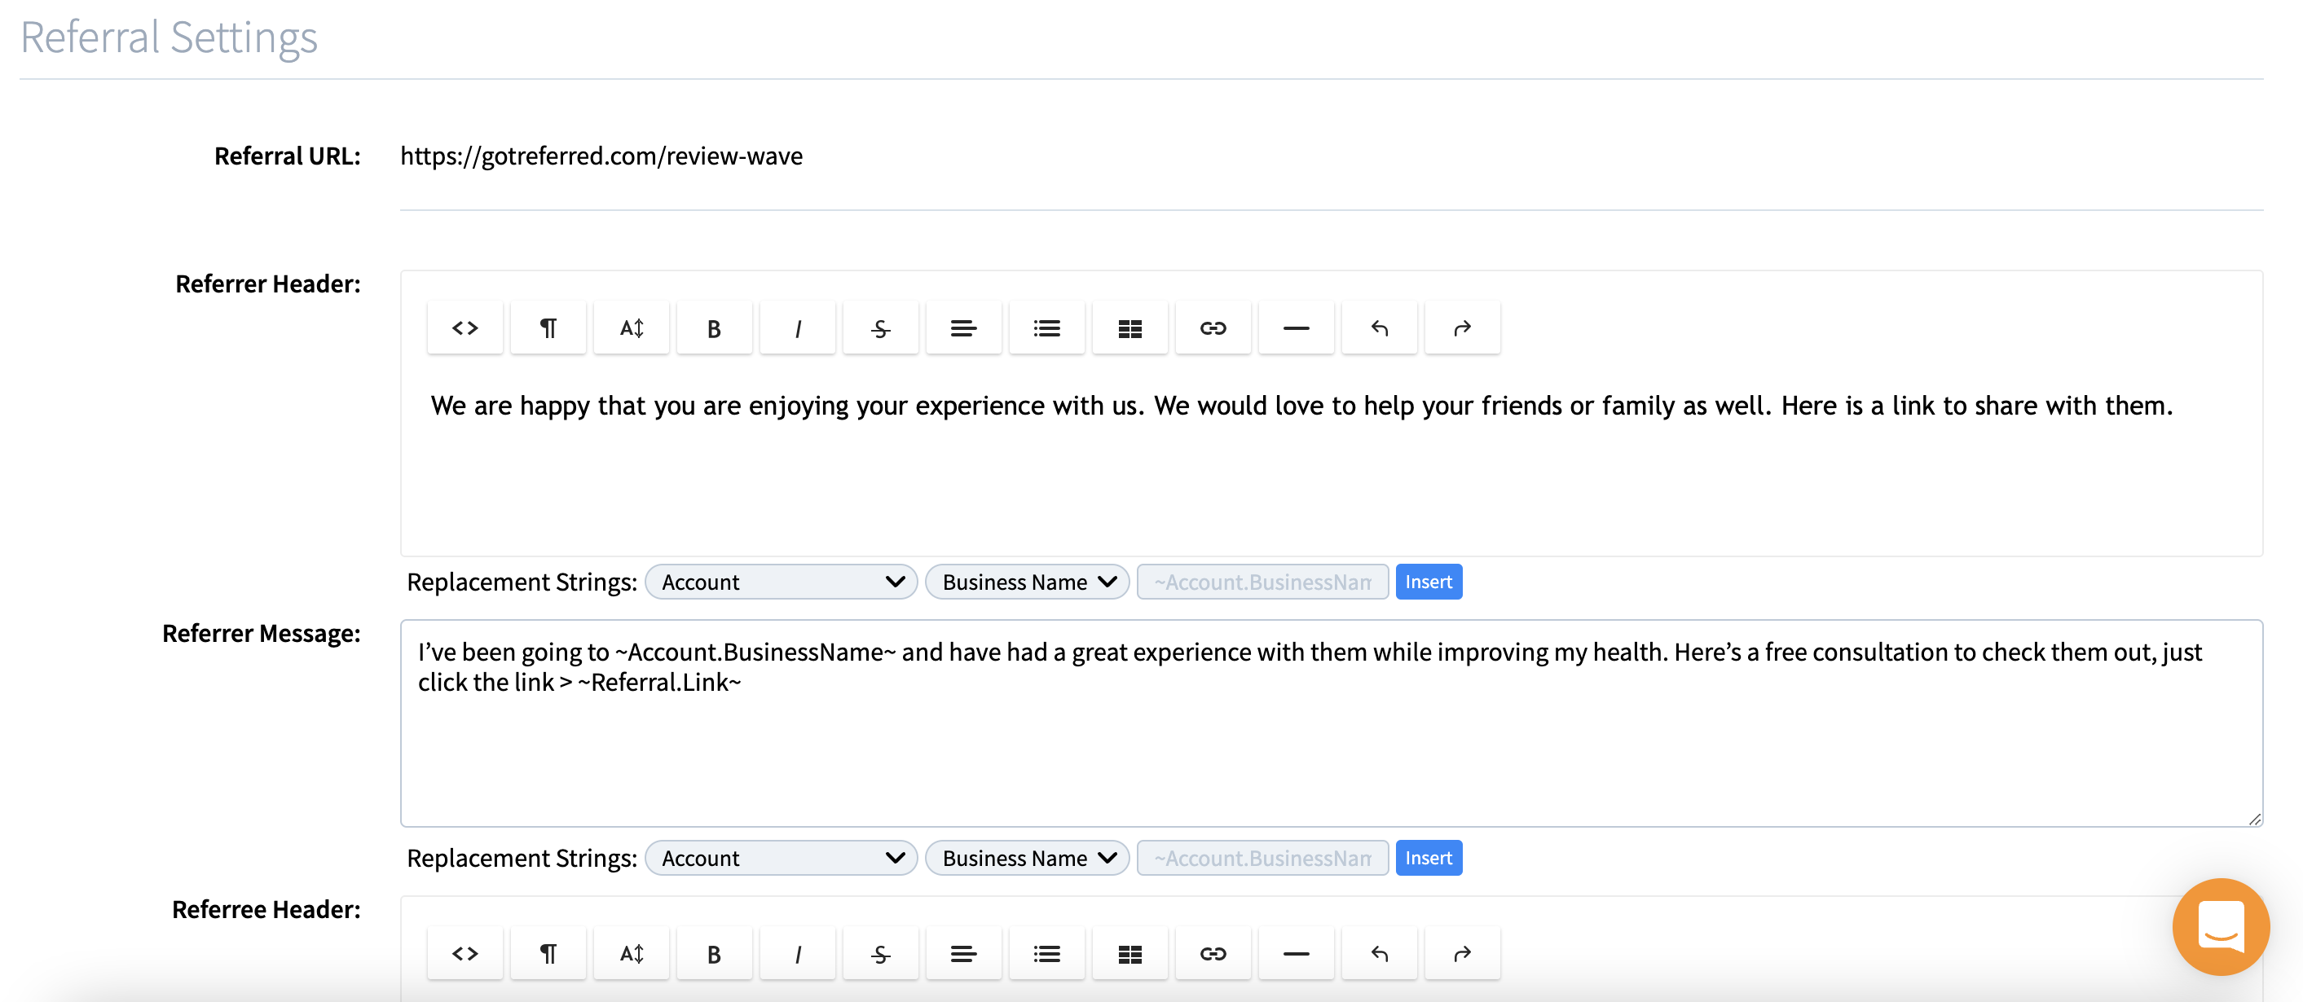Open text alignment options in Referrer Header toolbar
Viewport: 2303px width, 1002px height.
[x=963, y=328]
